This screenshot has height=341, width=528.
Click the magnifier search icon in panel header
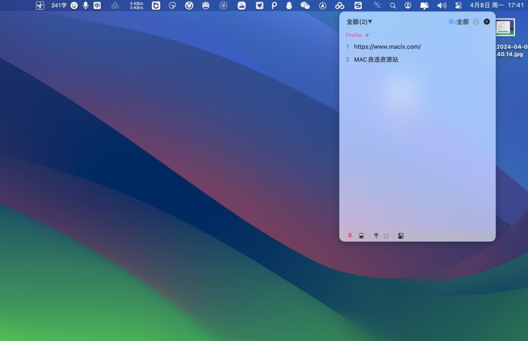(475, 22)
